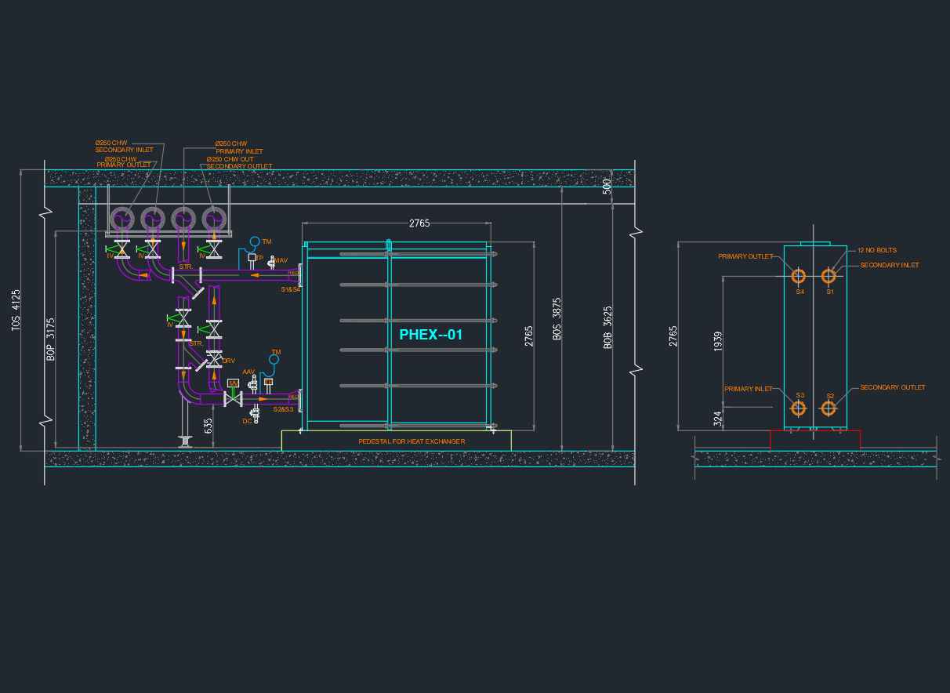Click the Pedestal For Heat Exchanger text
This screenshot has width=950, height=693.
click(412, 441)
